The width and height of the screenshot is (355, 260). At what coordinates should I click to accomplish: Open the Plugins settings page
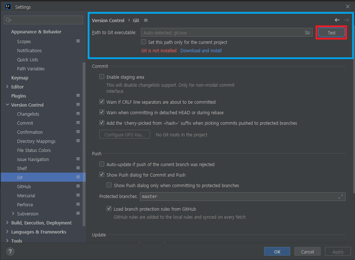point(18,96)
